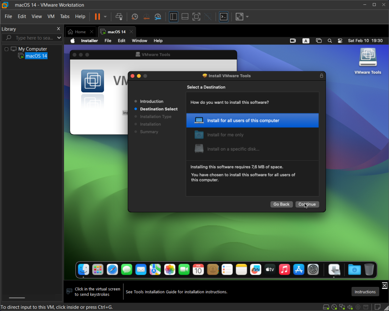This screenshot has height=311, width=389.
Task: Open the stretch mode dropdown arrow
Action: (x=247, y=17)
